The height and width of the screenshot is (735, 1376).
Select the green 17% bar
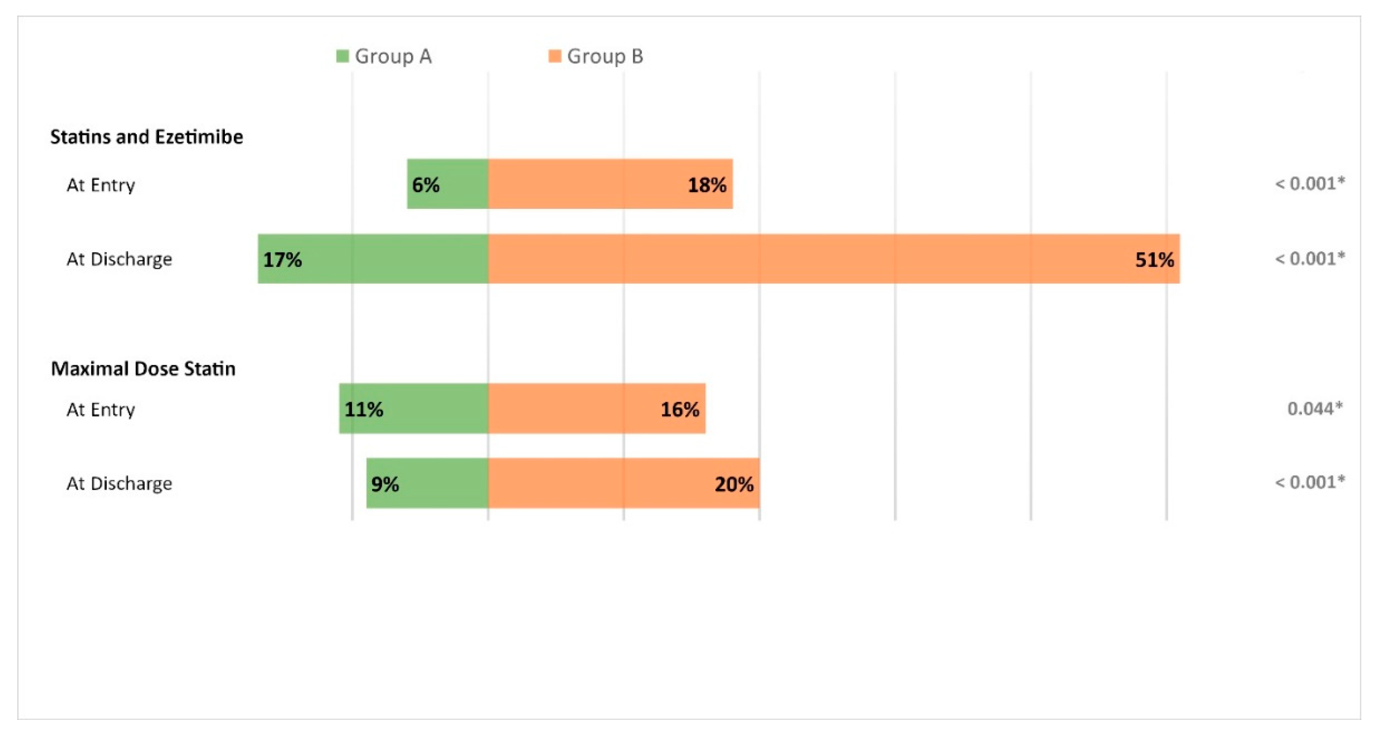372,258
